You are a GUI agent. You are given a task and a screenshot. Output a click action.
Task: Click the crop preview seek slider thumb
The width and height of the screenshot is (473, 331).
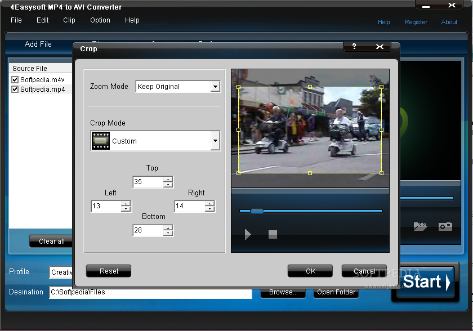(257, 211)
